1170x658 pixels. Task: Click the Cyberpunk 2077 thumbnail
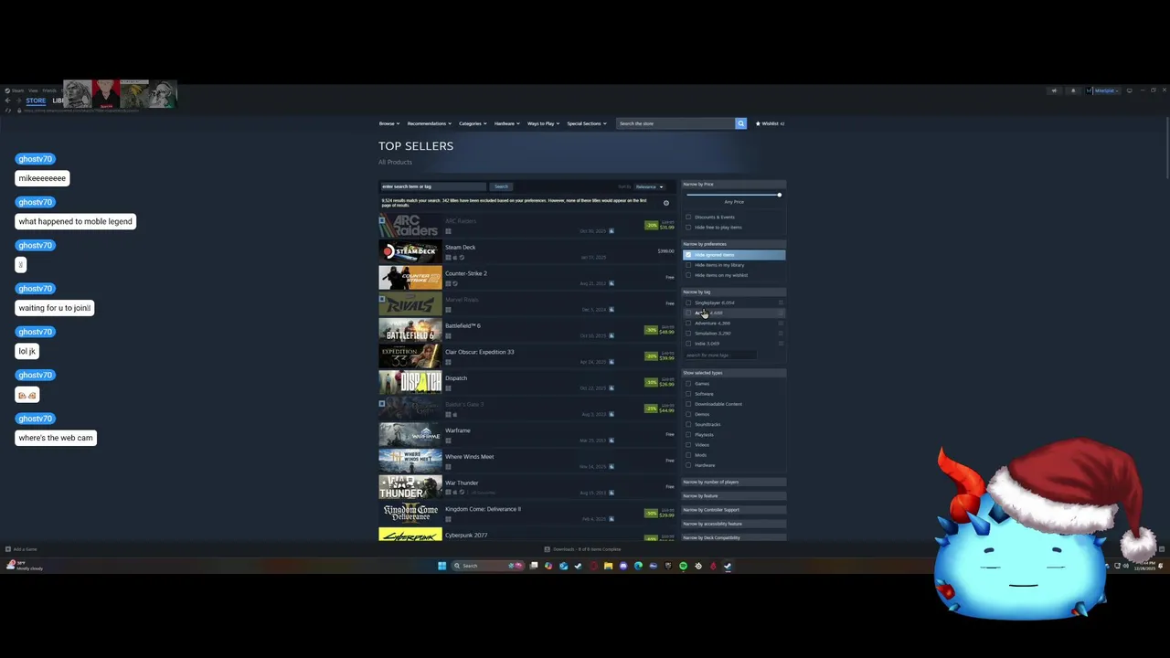coord(410,535)
